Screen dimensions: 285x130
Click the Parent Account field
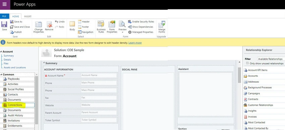click(x=99, y=112)
